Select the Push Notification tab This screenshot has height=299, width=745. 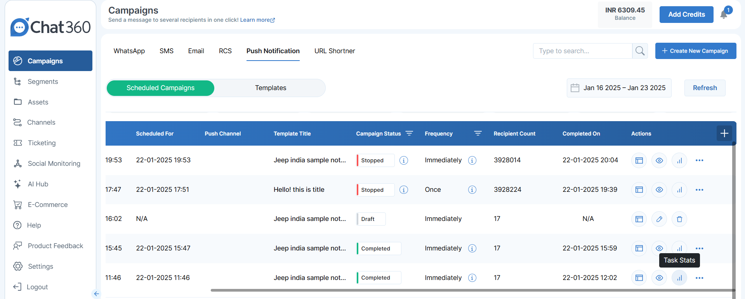tap(273, 51)
